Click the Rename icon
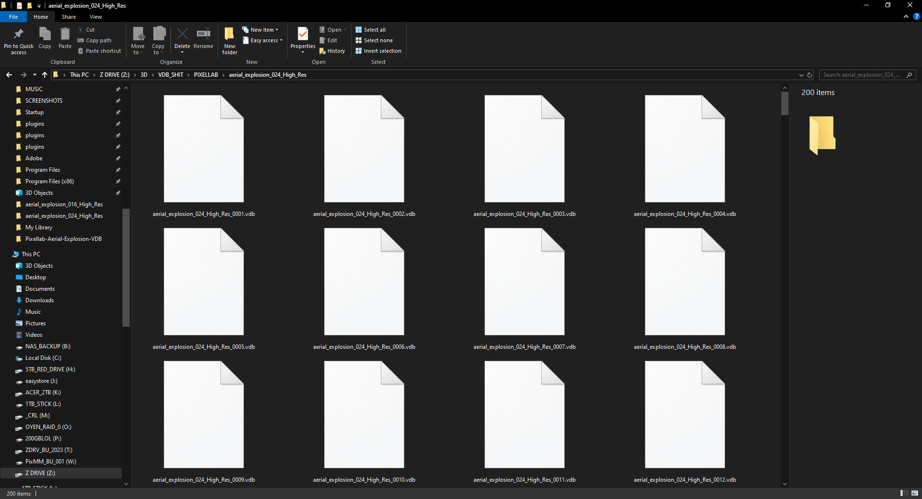The height and width of the screenshot is (499, 922). (x=203, y=34)
